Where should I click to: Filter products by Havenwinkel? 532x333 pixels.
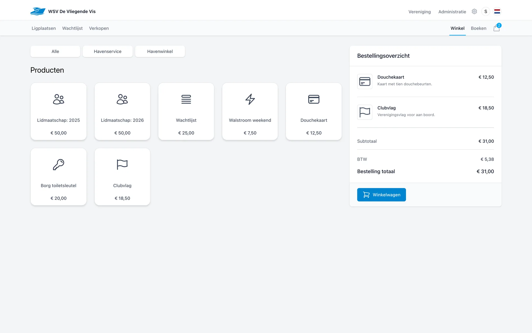tap(160, 51)
